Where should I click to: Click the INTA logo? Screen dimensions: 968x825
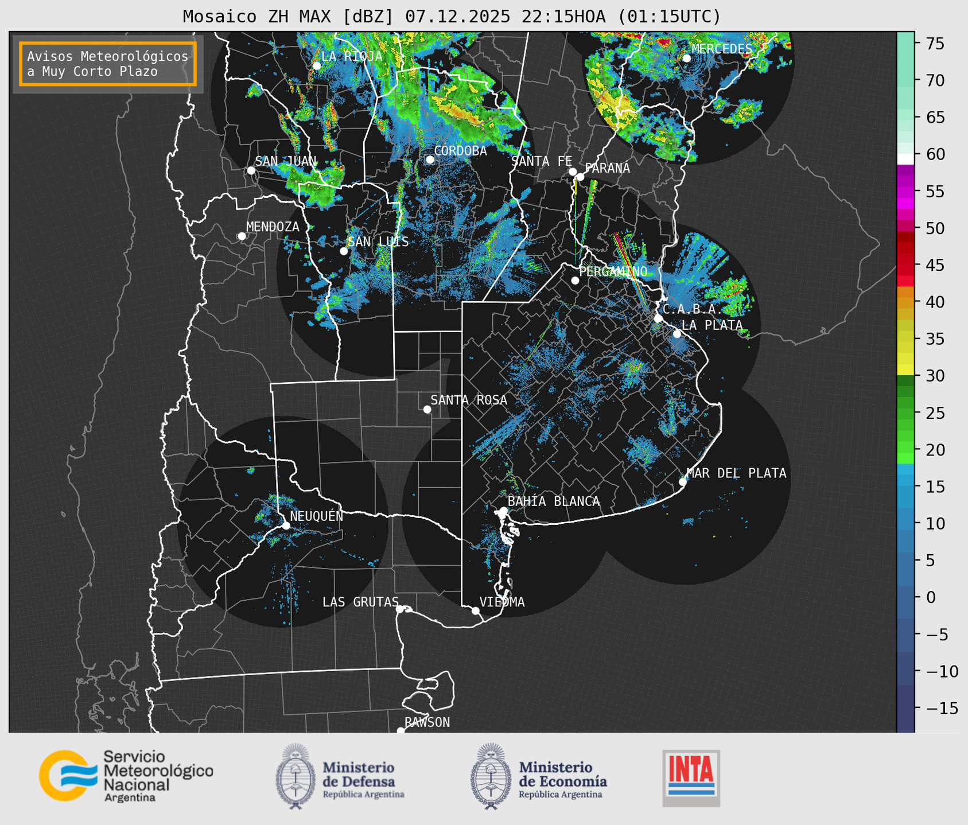click(x=691, y=778)
